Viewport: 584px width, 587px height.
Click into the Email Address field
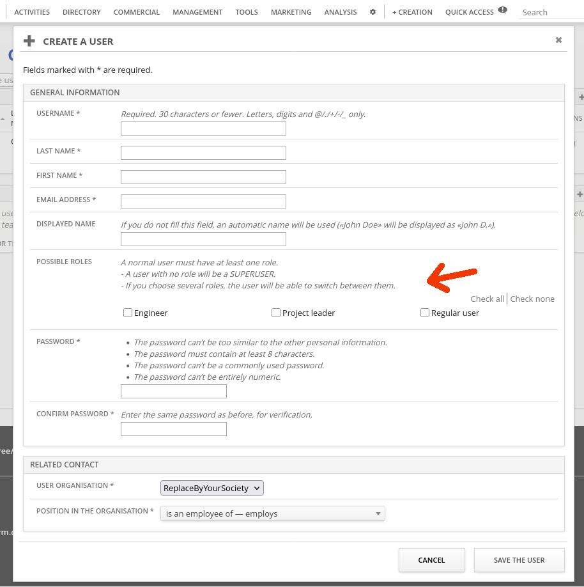pyautogui.click(x=203, y=201)
